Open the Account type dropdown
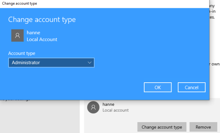The height and width of the screenshot is (133, 220). pos(51,63)
